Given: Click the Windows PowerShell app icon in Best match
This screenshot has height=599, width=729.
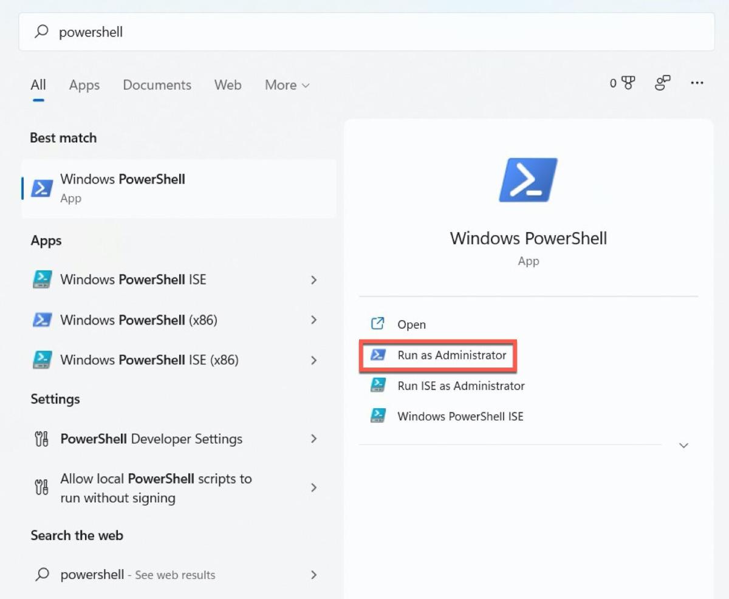Looking at the screenshot, I should (40, 188).
